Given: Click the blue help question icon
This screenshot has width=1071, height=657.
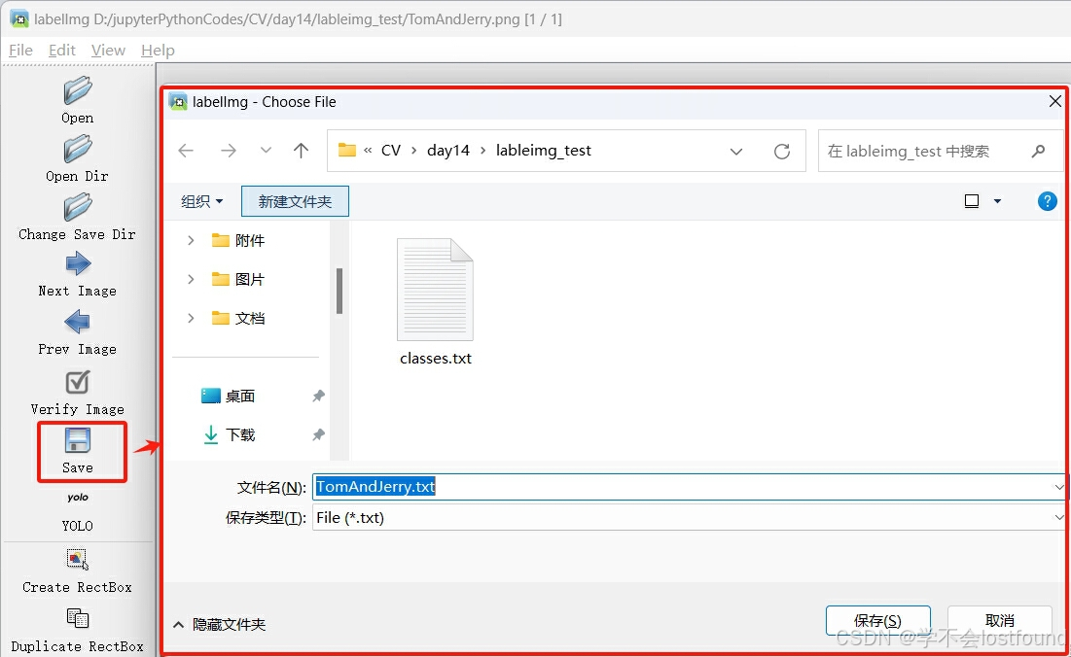Looking at the screenshot, I should pos(1047,201).
